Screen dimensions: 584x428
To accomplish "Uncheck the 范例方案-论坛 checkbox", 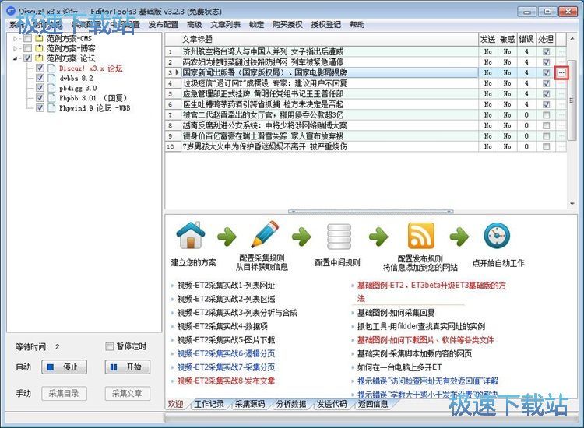I will coord(27,58).
